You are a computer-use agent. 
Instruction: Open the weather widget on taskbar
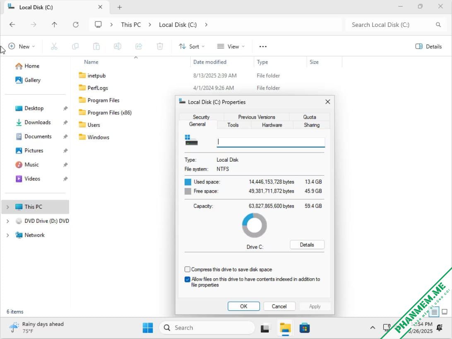(36, 327)
